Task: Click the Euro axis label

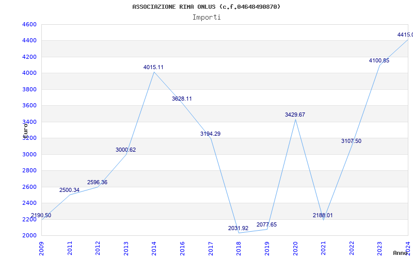Action: [x=25, y=131]
